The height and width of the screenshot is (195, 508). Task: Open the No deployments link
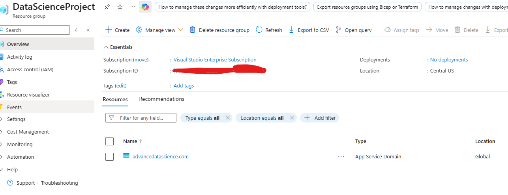click(449, 59)
